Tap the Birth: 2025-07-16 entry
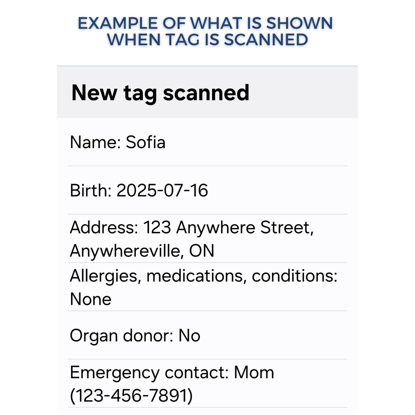This screenshot has height=415, width=415. coord(207,190)
